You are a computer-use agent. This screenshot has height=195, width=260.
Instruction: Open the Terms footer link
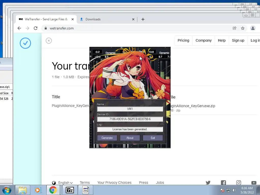[85, 183]
